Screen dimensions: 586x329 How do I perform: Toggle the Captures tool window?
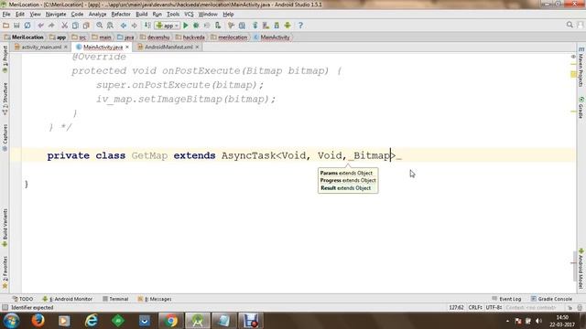[5, 137]
